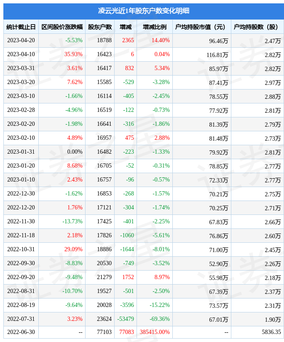The image size is (284, 342).
Task: Select the date cell 2023-03-31
Action: (21, 68)
